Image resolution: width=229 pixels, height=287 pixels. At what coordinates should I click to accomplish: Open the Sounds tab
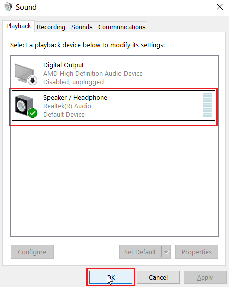tap(82, 27)
